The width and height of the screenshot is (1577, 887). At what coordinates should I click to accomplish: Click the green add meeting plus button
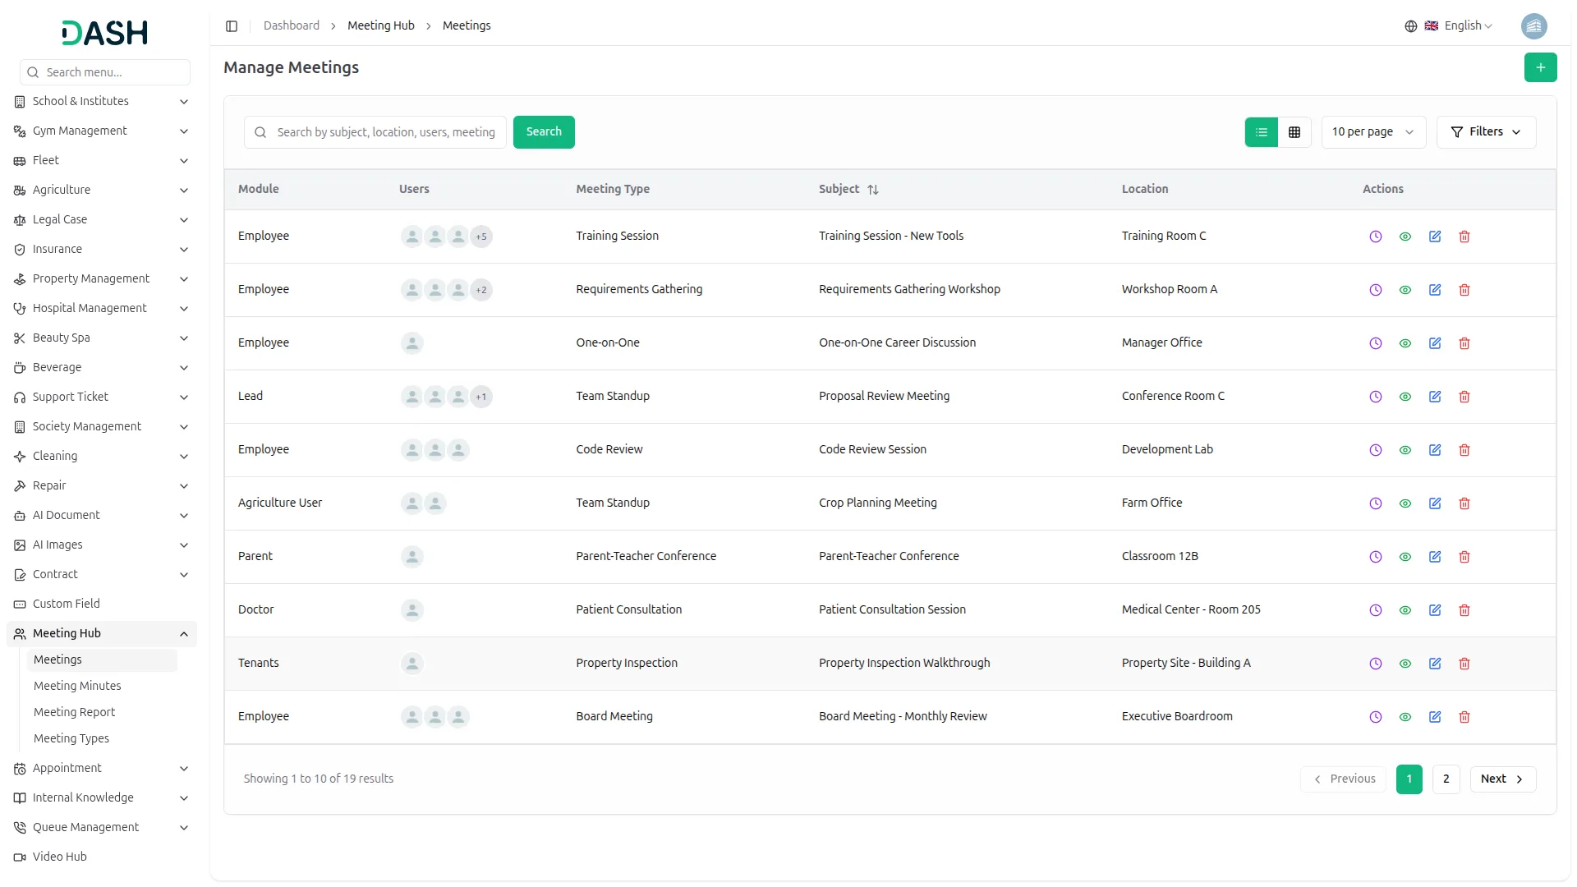1540,67
